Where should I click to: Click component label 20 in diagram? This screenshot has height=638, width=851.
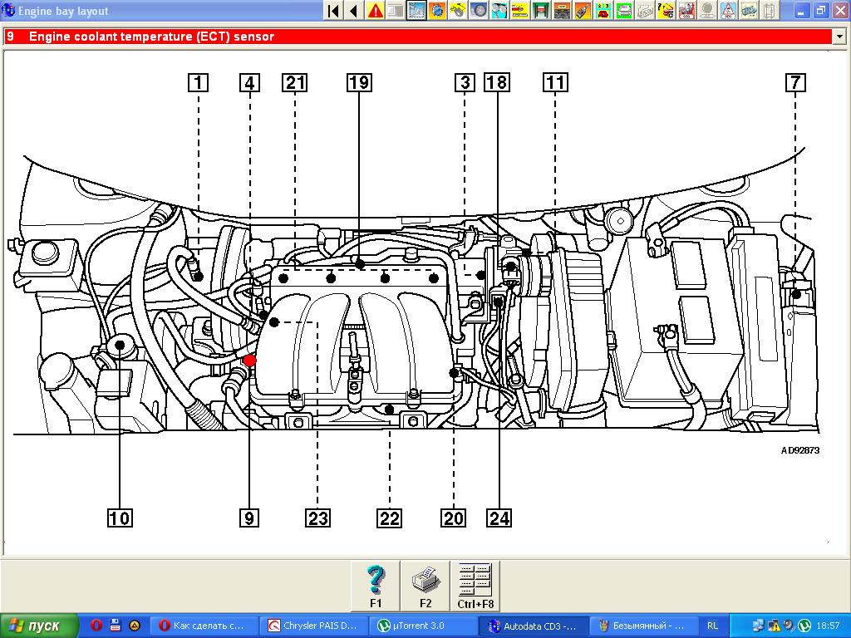point(454,518)
